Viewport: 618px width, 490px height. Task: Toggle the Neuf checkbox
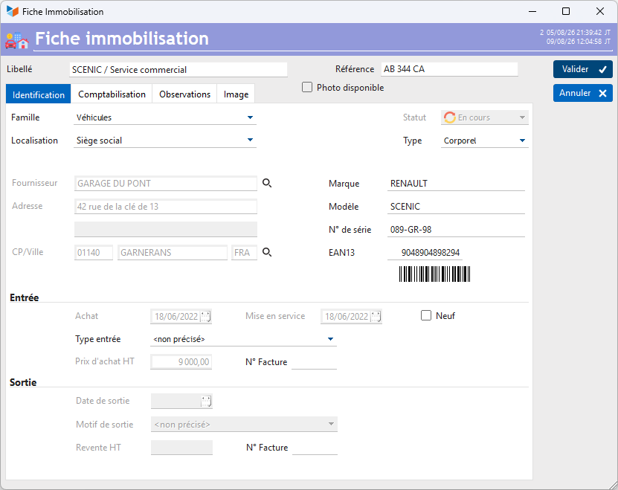[426, 315]
